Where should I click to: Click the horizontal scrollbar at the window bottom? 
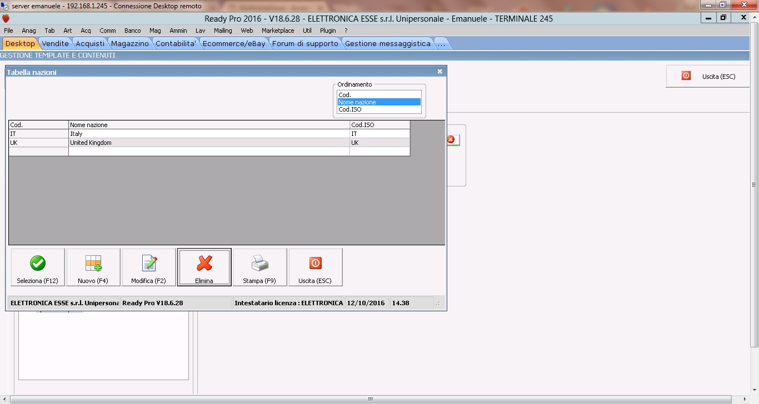[x=371, y=399]
